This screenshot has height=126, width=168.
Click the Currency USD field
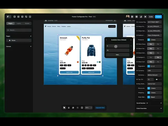coord(154,71)
